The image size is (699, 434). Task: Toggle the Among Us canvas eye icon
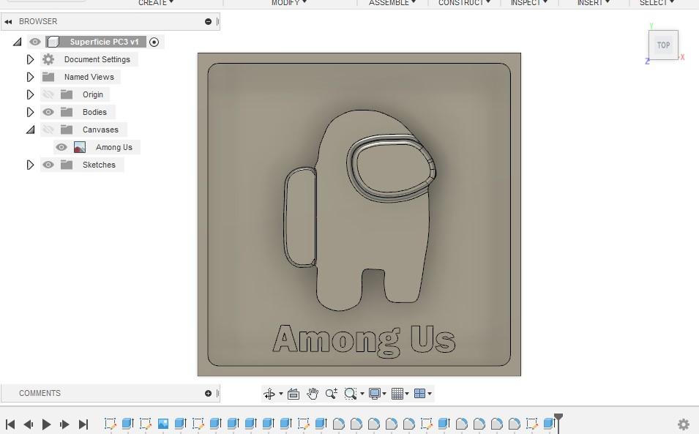(x=61, y=147)
